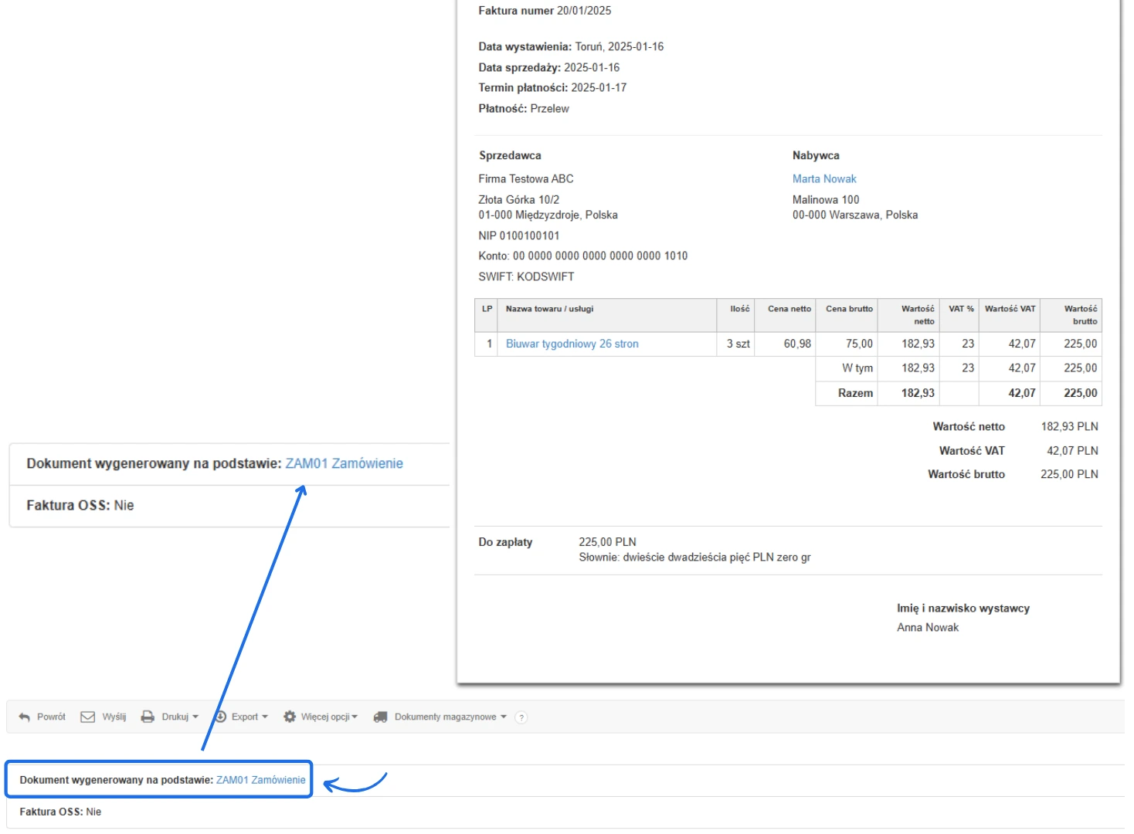The height and width of the screenshot is (834, 1134).
Task: Click the issuer name Anna Nowak
Action: pyautogui.click(x=928, y=628)
